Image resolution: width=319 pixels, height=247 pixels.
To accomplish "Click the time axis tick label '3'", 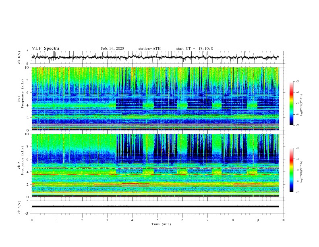I will [x=107, y=220].
